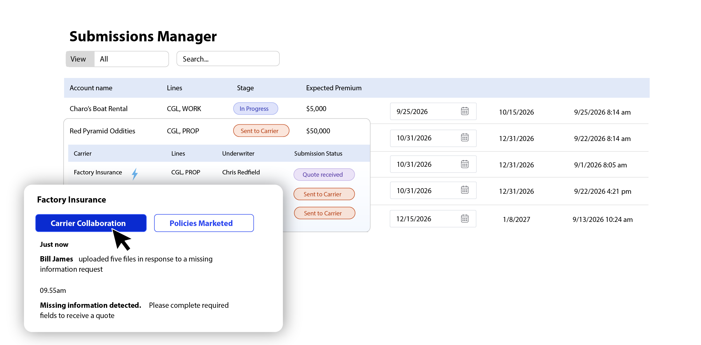Click the 1/8/2027 date cell
The width and height of the screenshot is (701, 345).
click(516, 220)
